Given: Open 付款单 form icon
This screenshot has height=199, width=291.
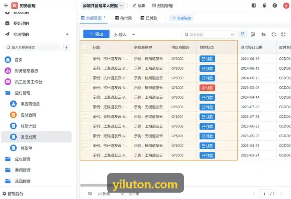Looking at the screenshot, I should (14, 148).
